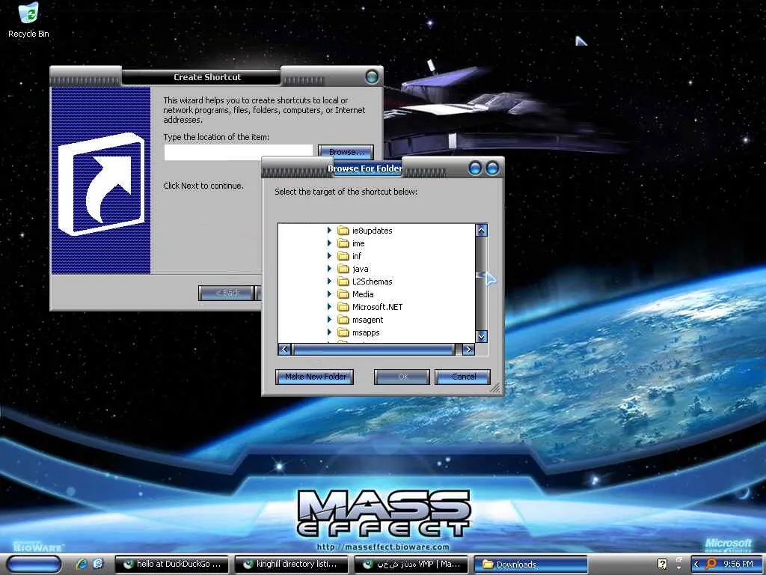Open the Start button on taskbar
This screenshot has width=766, height=575.
34,565
